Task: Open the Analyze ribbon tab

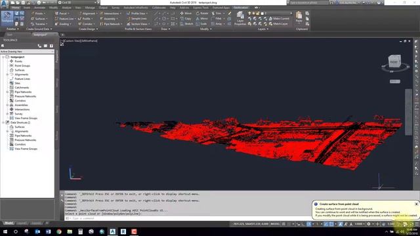Action: [66, 8]
